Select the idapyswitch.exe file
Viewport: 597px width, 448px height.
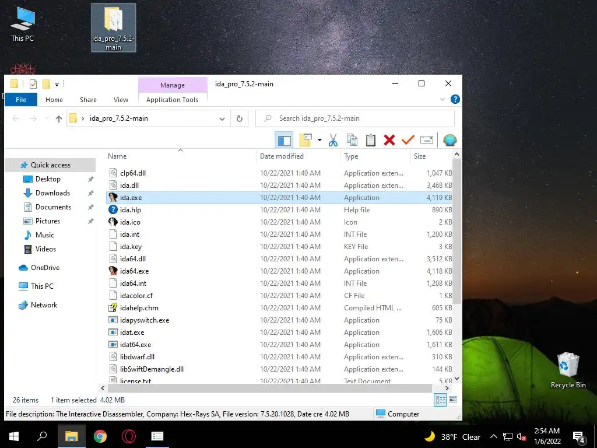(145, 320)
